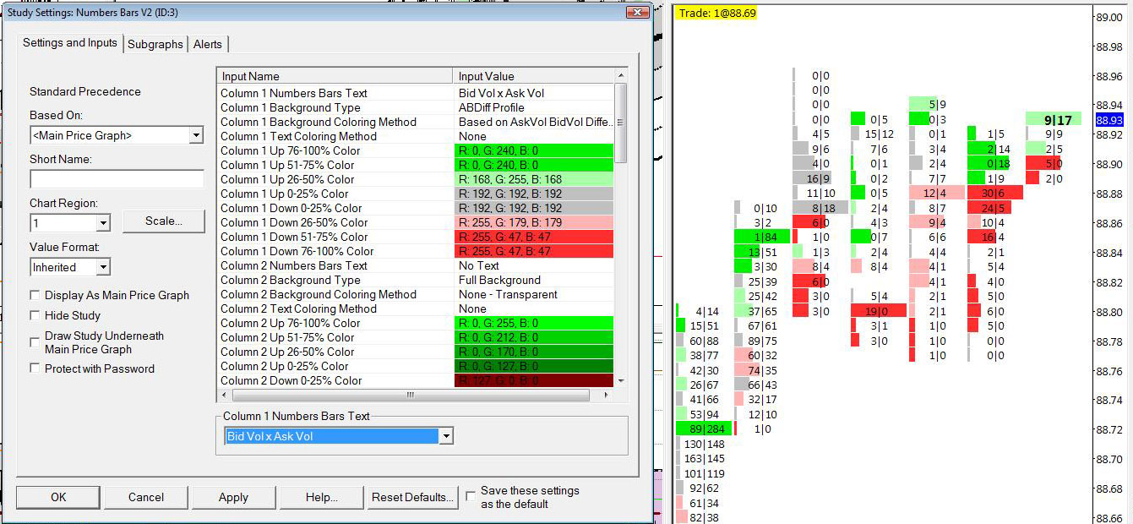1133x524 pixels.
Task: Click the 30|6 red cell on chart
Action: click(x=995, y=193)
